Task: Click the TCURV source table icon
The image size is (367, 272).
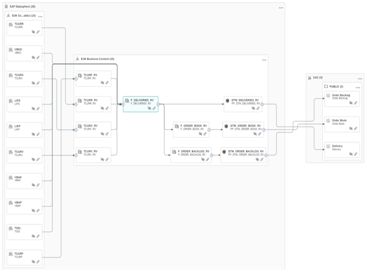Action: tap(11, 152)
